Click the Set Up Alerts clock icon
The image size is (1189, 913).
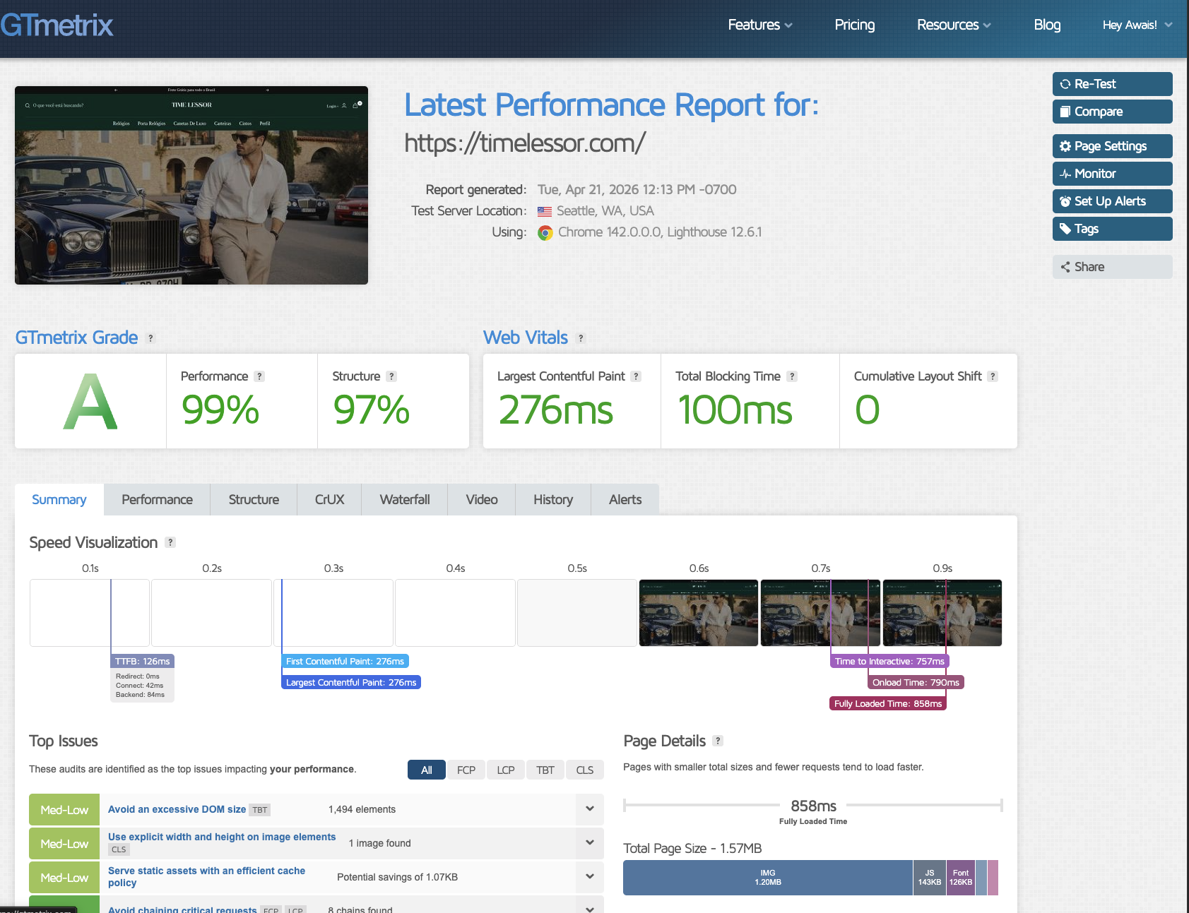point(1065,201)
